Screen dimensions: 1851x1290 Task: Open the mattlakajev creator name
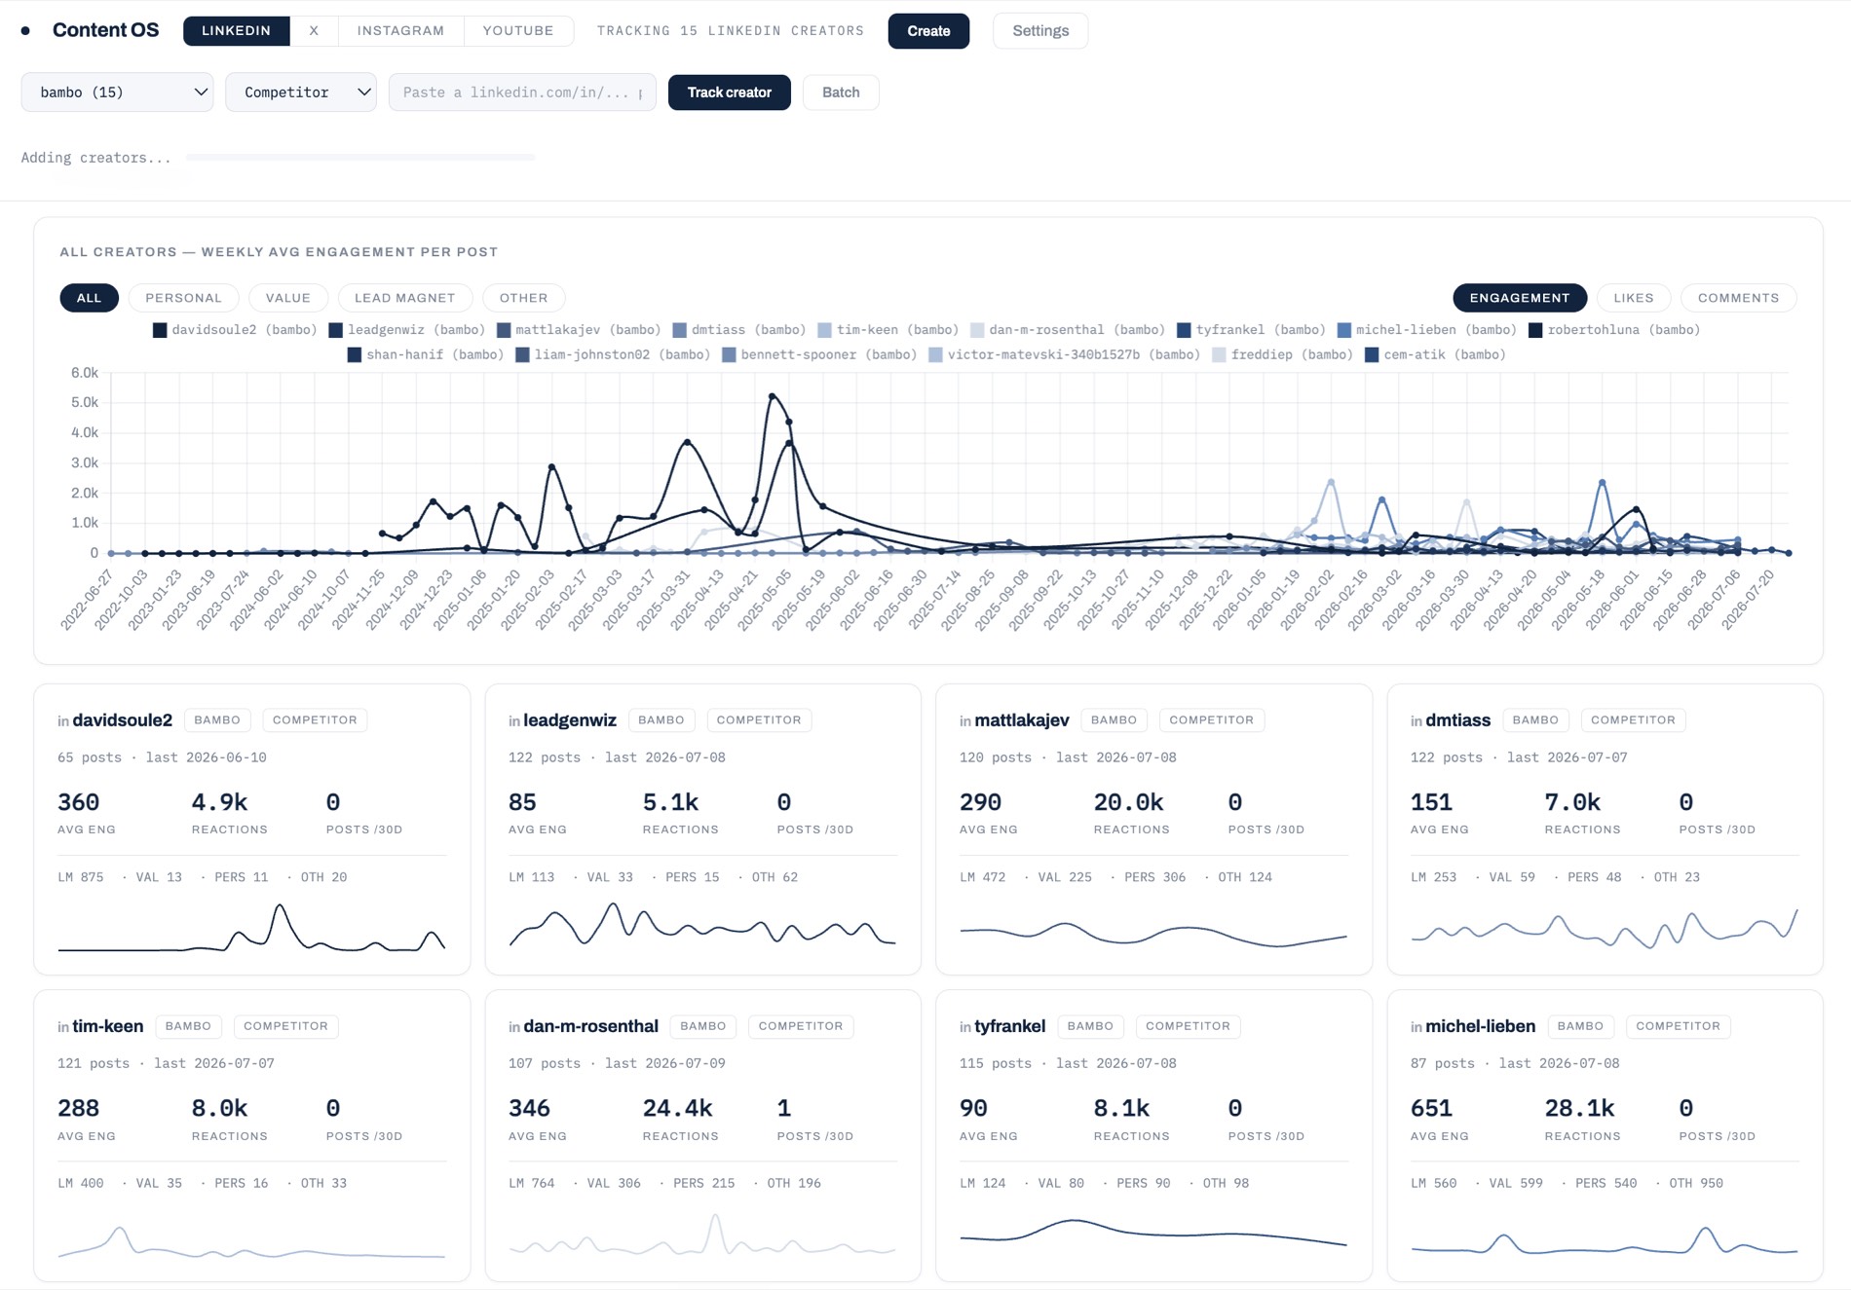point(1022,720)
